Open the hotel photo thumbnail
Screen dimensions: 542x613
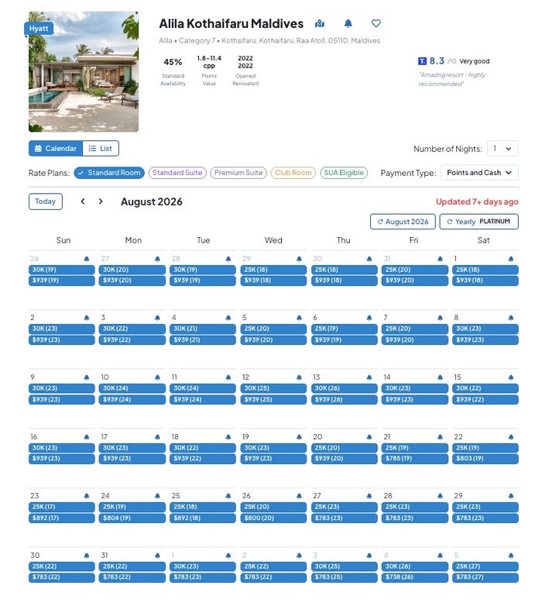coord(84,71)
